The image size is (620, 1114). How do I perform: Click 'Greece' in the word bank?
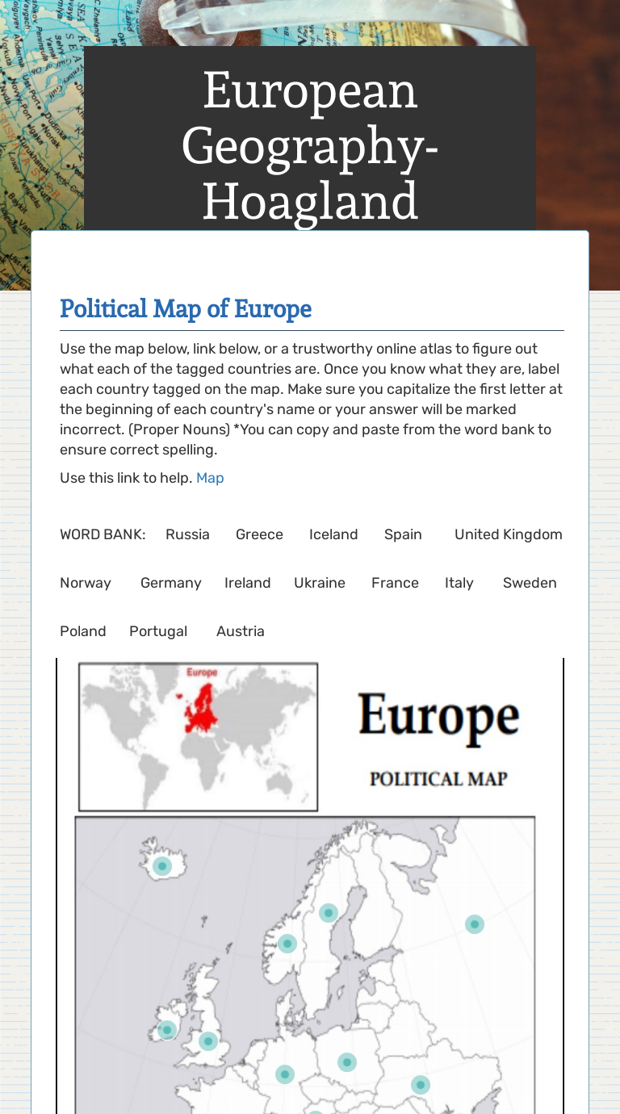click(x=259, y=534)
